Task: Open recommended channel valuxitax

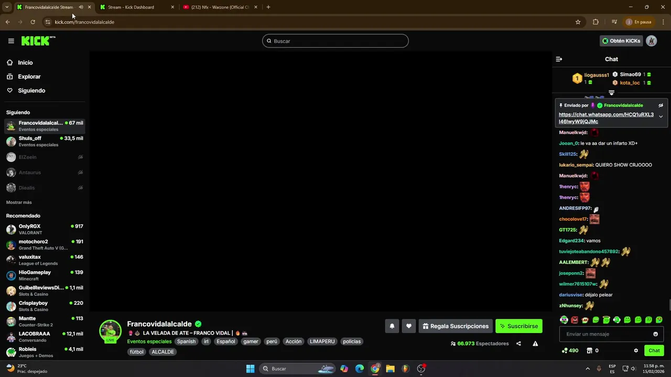Action: [45, 260]
